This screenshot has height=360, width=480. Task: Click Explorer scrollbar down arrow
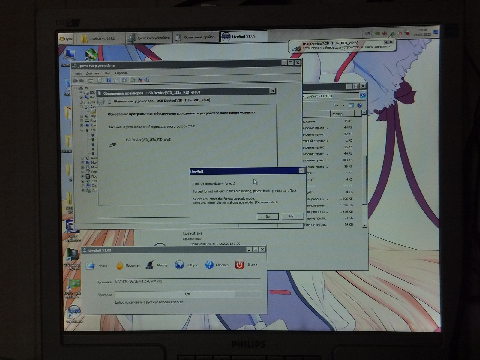point(365,225)
